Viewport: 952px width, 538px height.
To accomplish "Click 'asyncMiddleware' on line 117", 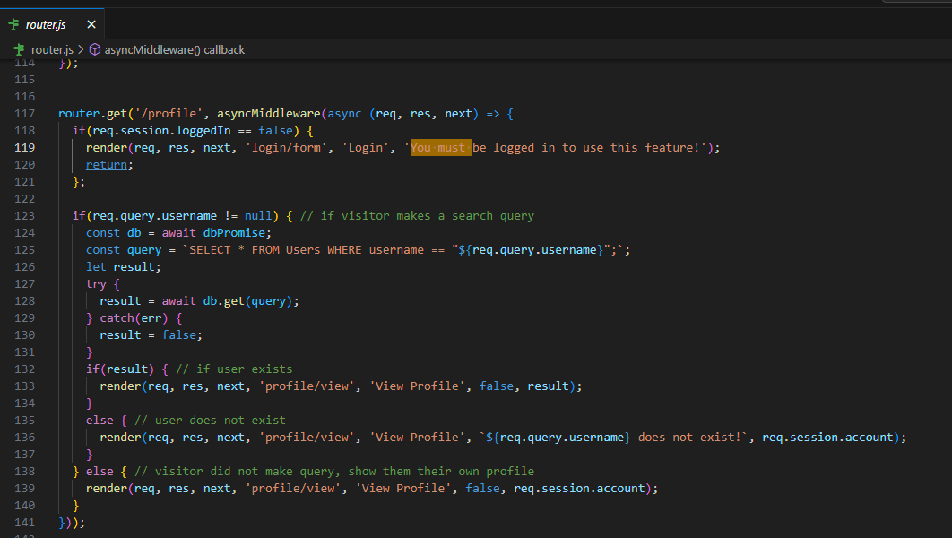I will coord(269,114).
